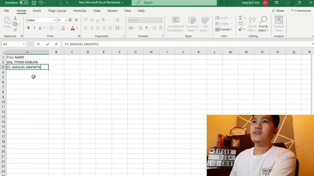This screenshot has width=314, height=176.
Task: Click the Fill Color bucket swatch
Action: [63, 28]
